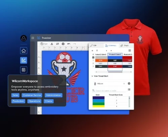Select the dark blue thread color swatch
The image size is (168, 137).
coord(98,98)
